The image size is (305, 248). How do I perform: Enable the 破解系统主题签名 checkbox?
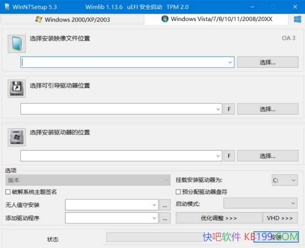point(8,192)
